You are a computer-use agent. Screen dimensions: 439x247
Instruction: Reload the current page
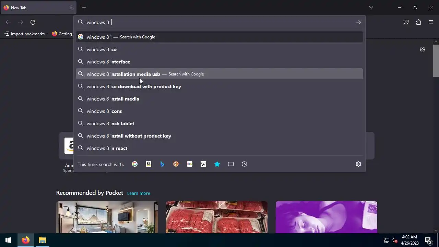pos(33,22)
